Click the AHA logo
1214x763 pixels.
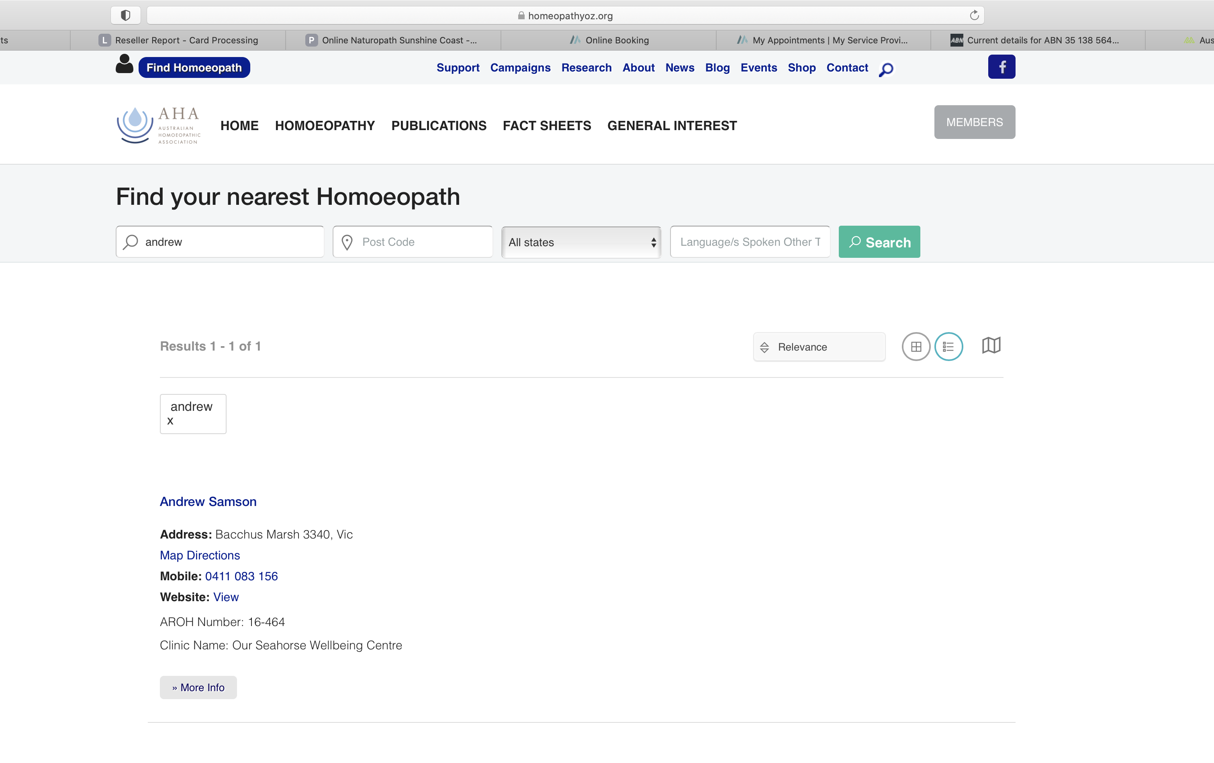tap(159, 125)
